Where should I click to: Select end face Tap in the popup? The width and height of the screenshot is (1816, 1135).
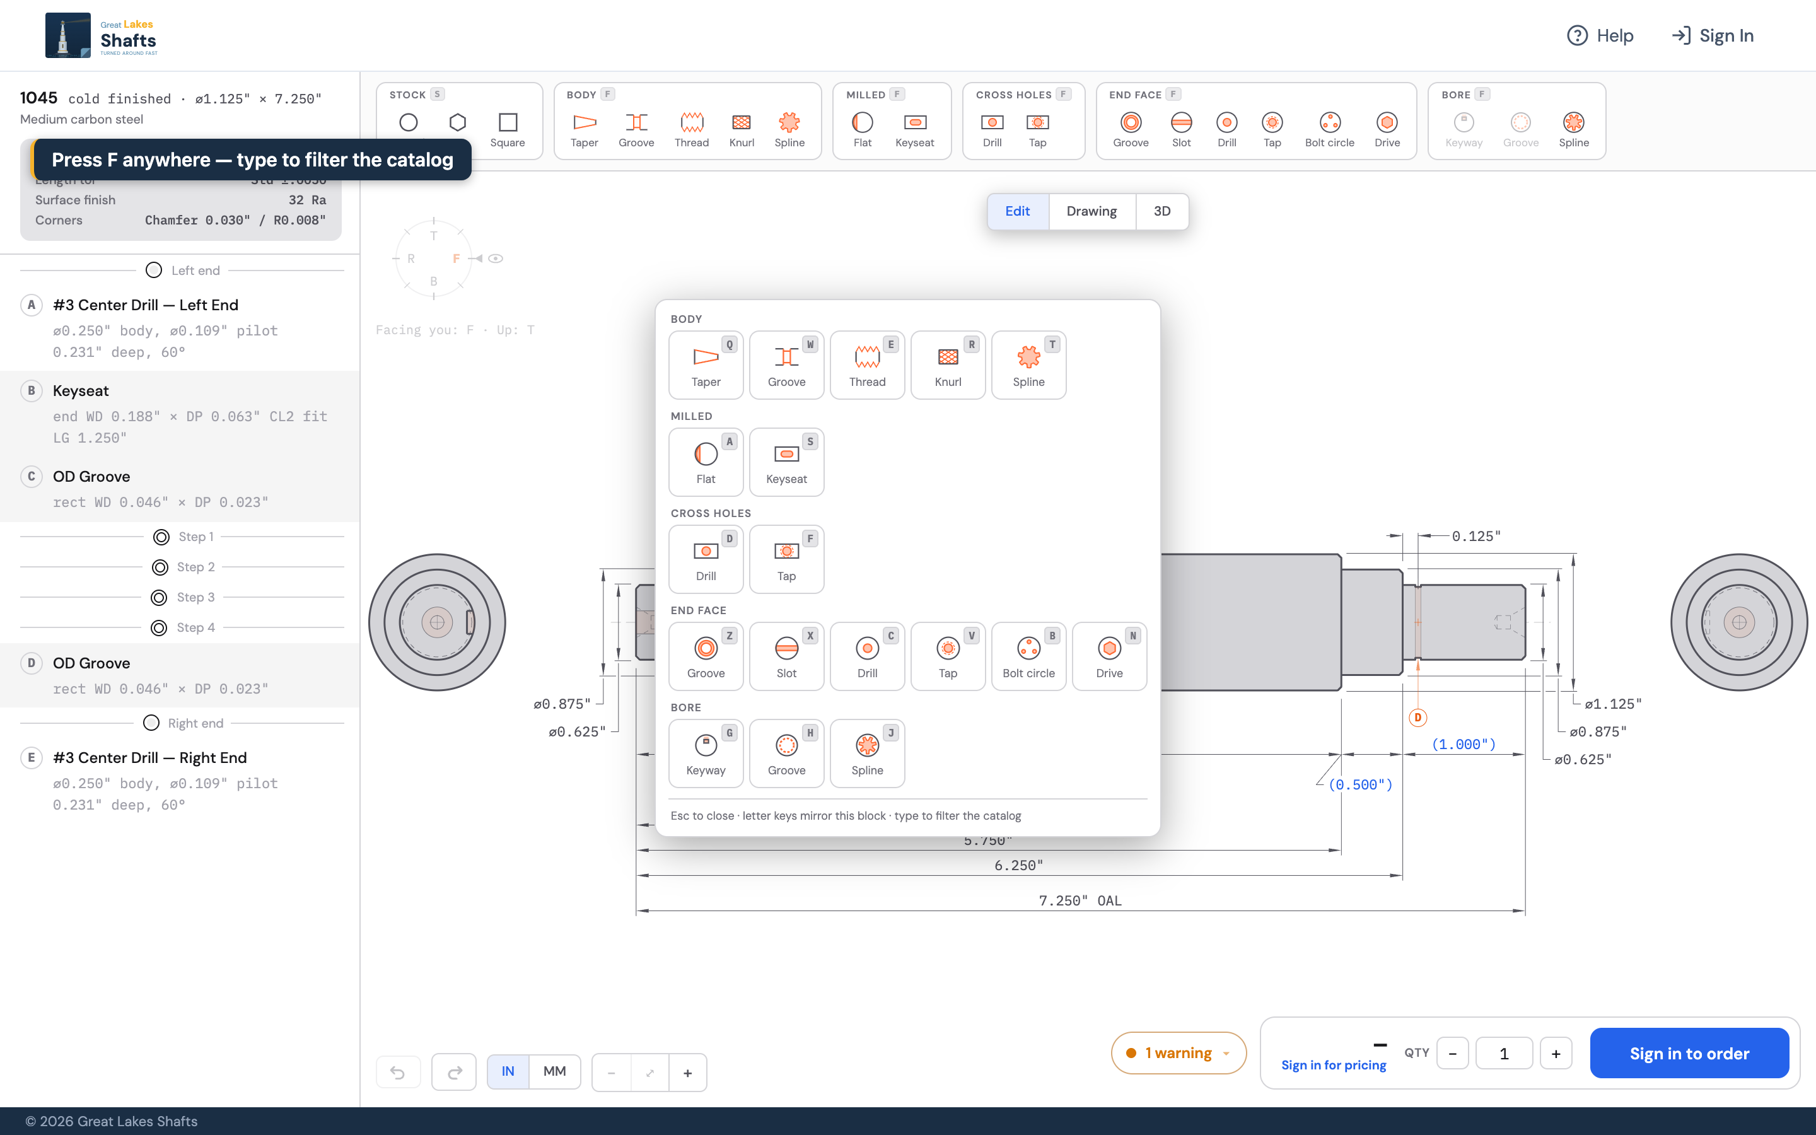pos(948,656)
